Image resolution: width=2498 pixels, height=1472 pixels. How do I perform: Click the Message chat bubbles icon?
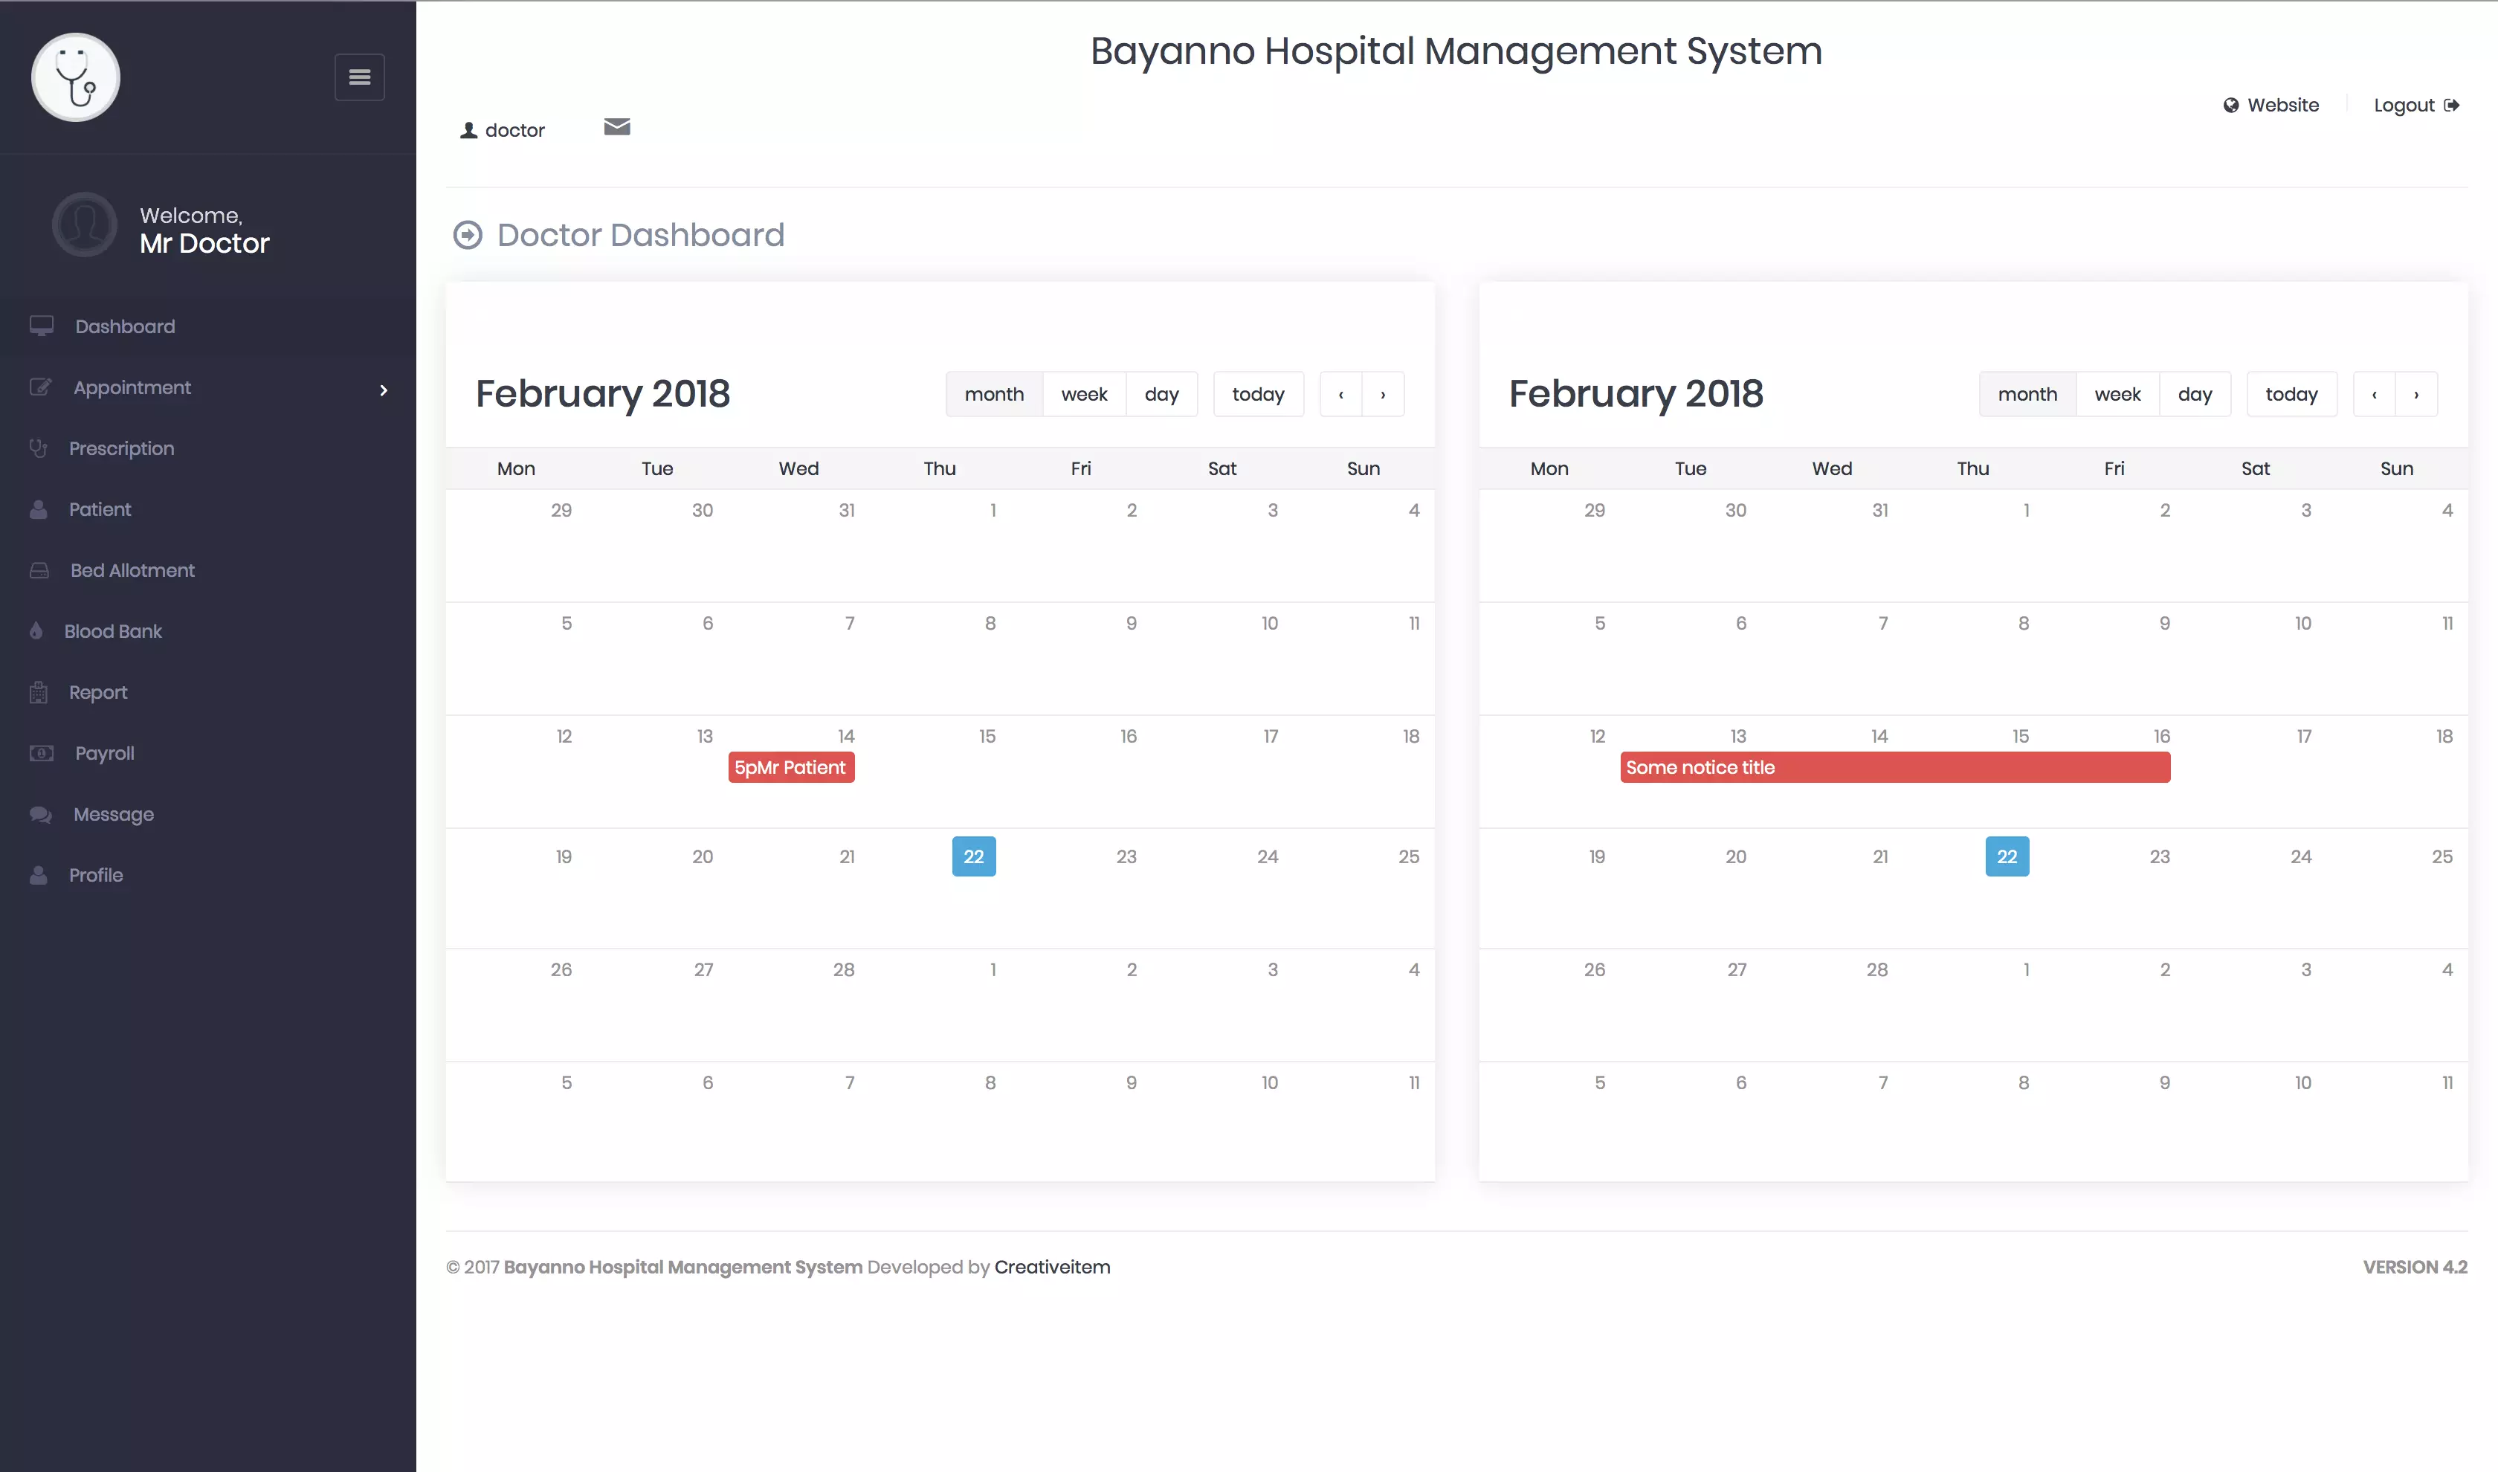coord(41,814)
